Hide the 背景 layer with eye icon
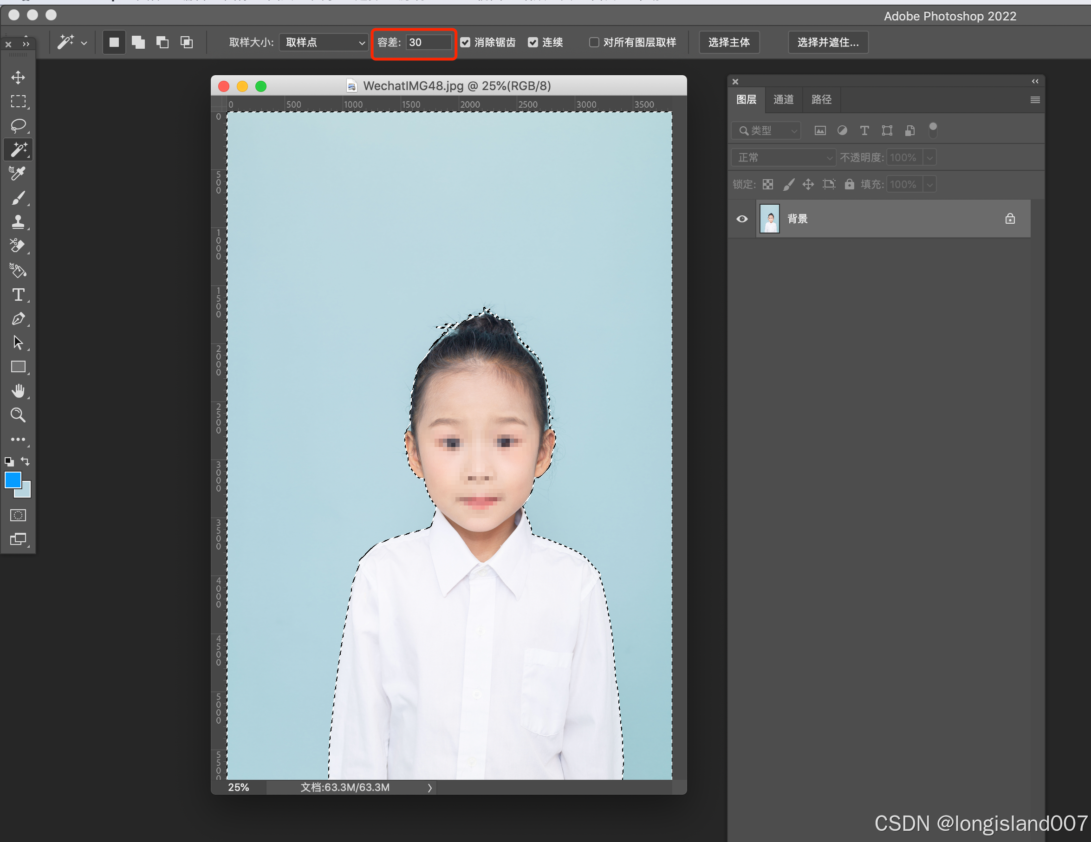Viewport: 1091px width, 842px height. [x=742, y=219]
